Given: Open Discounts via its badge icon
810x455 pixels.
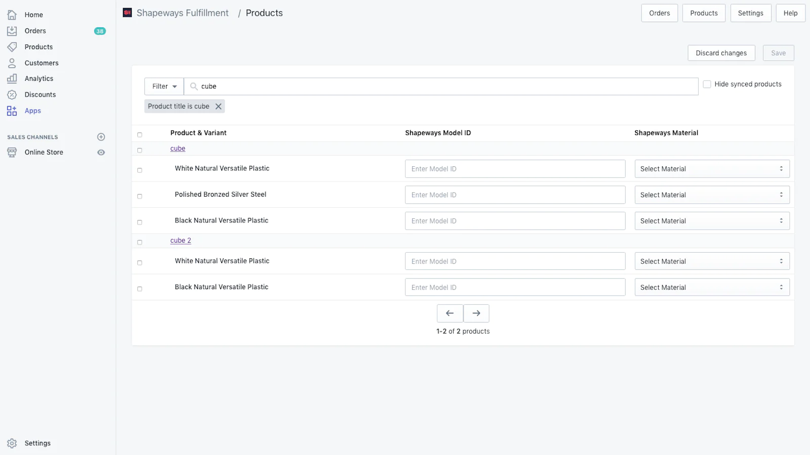Looking at the screenshot, I should 12,95.
